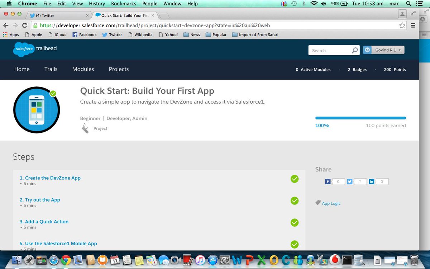The width and height of the screenshot is (430, 269).
Task: Click the completed checkmark for Try out the App
Action: pos(295,200)
